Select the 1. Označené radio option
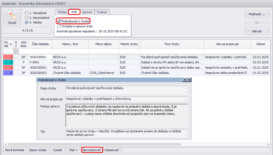Screen dimensions: 273x155 point(27,13)
